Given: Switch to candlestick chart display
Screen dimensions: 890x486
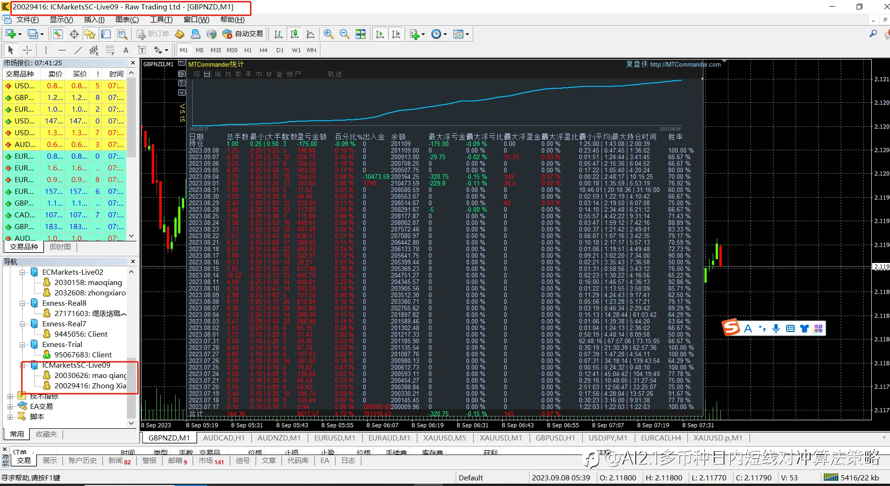Looking at the screenshot, I should (294, 34).
